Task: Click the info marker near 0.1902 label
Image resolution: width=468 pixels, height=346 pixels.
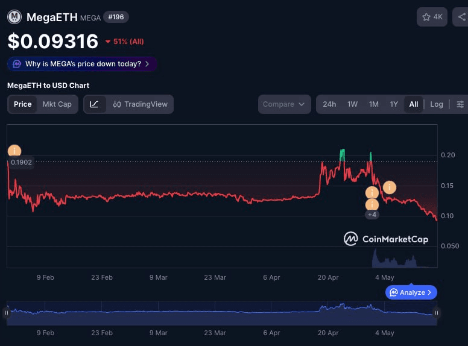Action: coord(14,151)
